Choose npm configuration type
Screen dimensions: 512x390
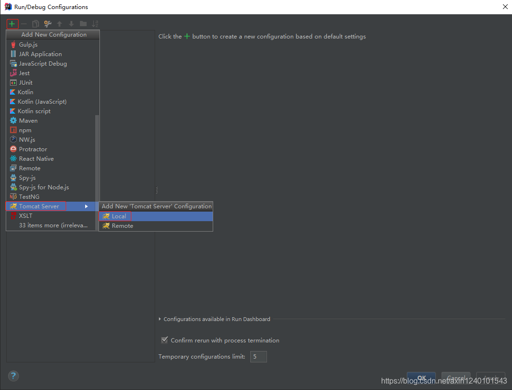click(50, 130)
